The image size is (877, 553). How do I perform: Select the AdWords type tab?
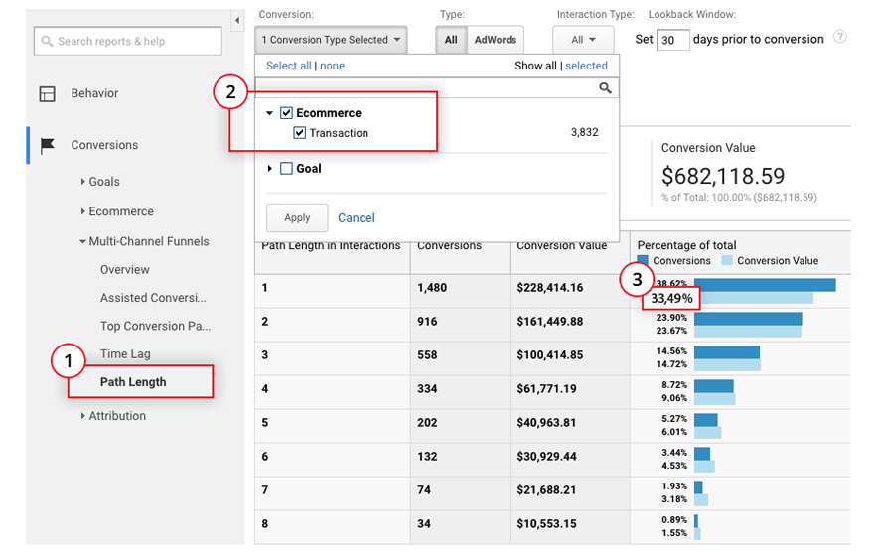pyautogui.click(x=496, y=40)
